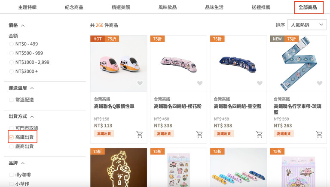The image size is (330, 187).
Task: Open the 全部商品 tab
Action: pos(308,8)
